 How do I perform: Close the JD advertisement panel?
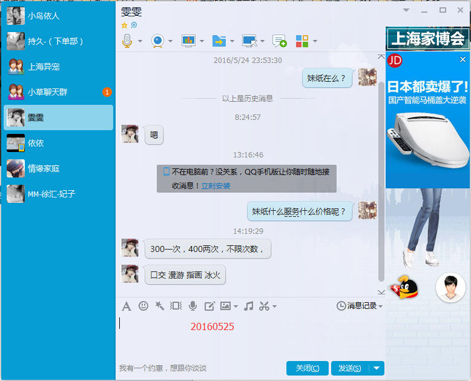[463, 59]
